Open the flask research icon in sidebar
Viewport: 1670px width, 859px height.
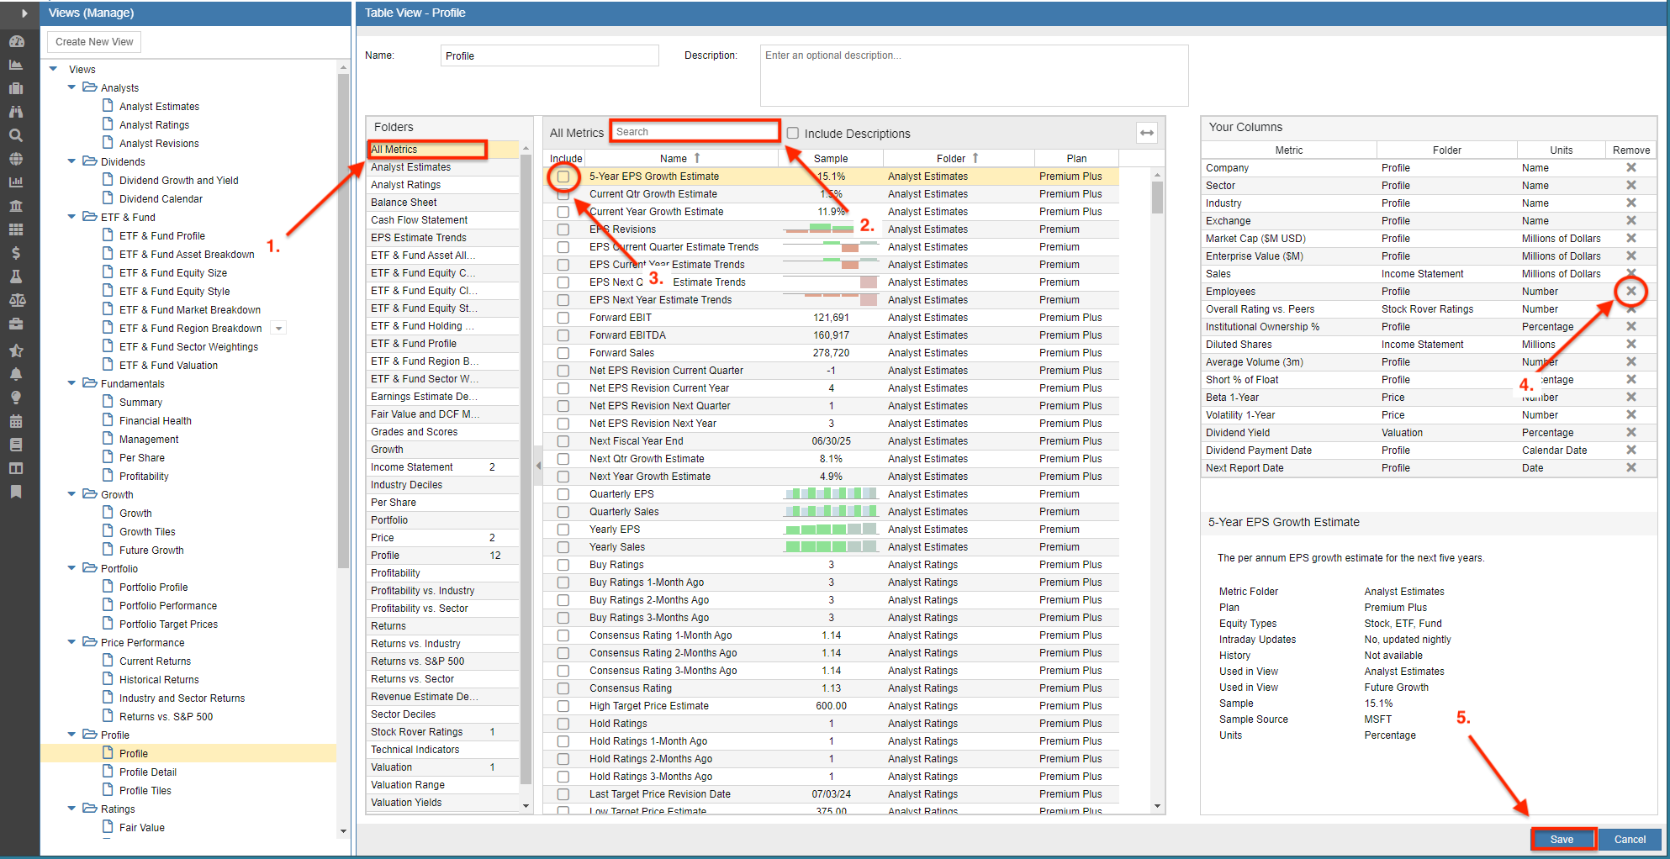point(16,277)
